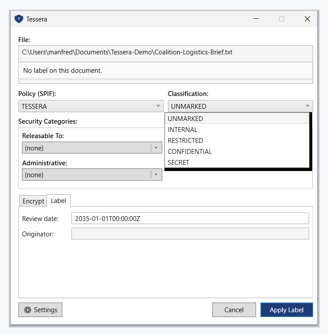Switch to the Encrypt tab
Image resolution: width=328 pixels, height=335 pixels.
pos(33,201)
